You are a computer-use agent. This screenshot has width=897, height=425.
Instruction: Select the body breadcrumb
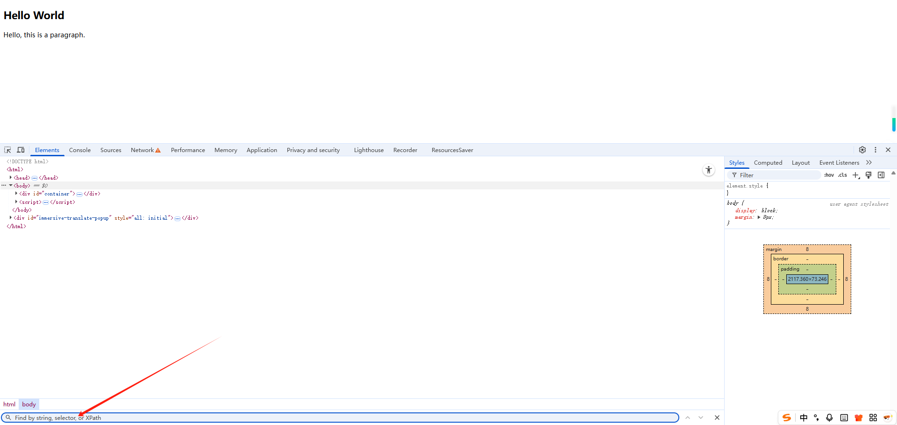29,404
